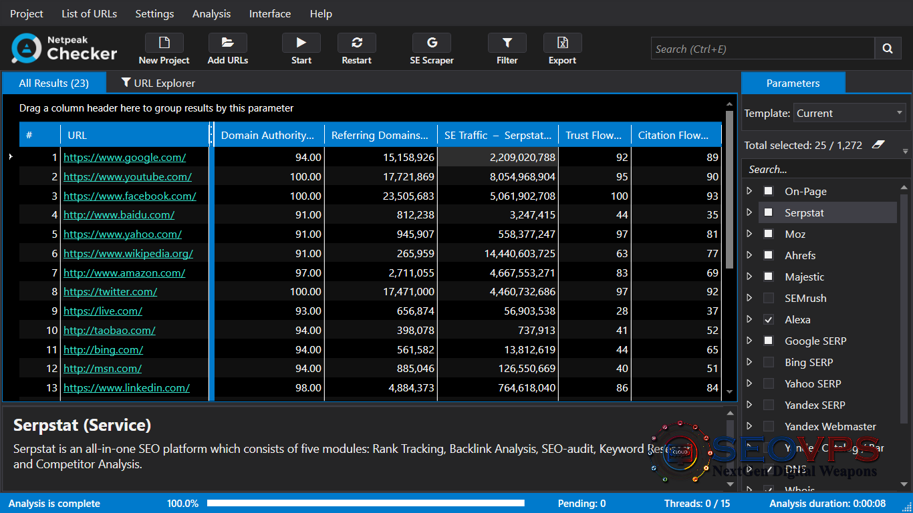
Task: Select the Parameters tab
Action: [x=793, y=83]
